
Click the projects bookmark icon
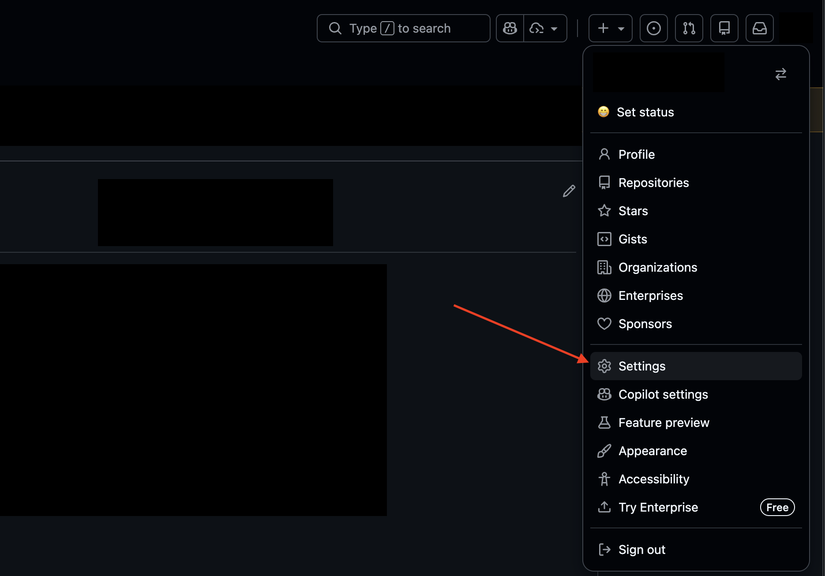tap(724, 28)
